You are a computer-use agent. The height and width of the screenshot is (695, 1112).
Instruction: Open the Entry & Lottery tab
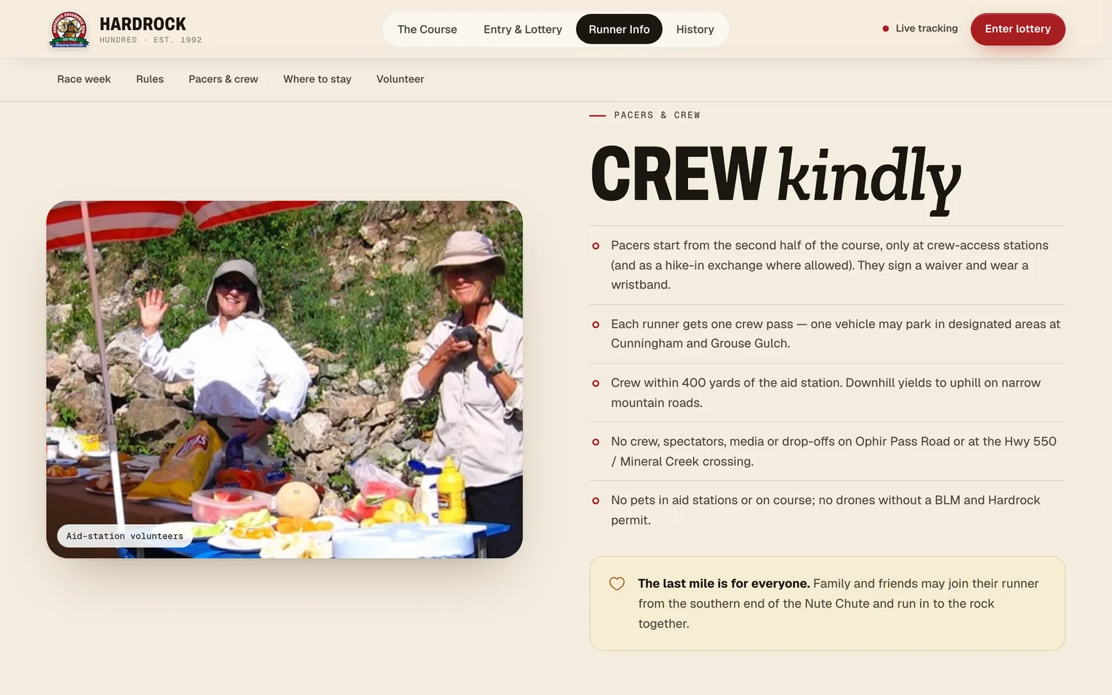pyautogui.click(x=523, y=29)
